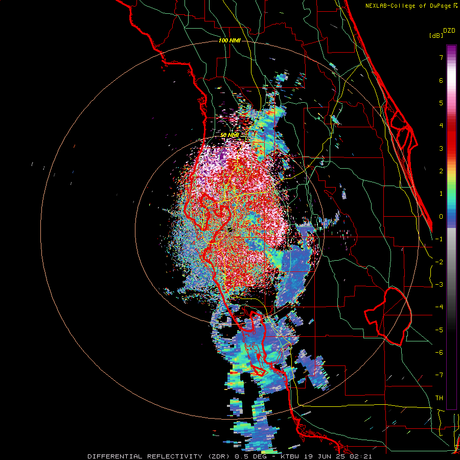This screenshot has height=460, width=460.
Task: Click the scale value 7
Action: click(441, 57)
